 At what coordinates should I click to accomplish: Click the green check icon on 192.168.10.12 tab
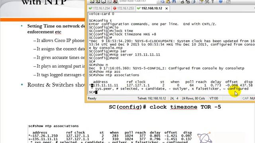pyautogui.click(x=139, y=8)
